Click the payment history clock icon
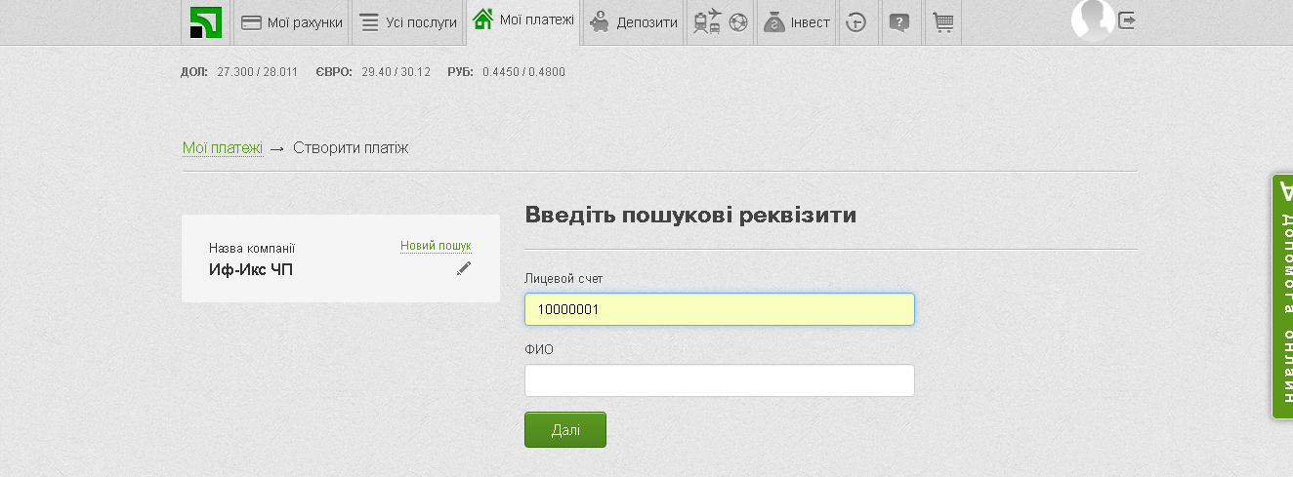The height and width of the screenshot is (477, 1293). tap(856, 22)
